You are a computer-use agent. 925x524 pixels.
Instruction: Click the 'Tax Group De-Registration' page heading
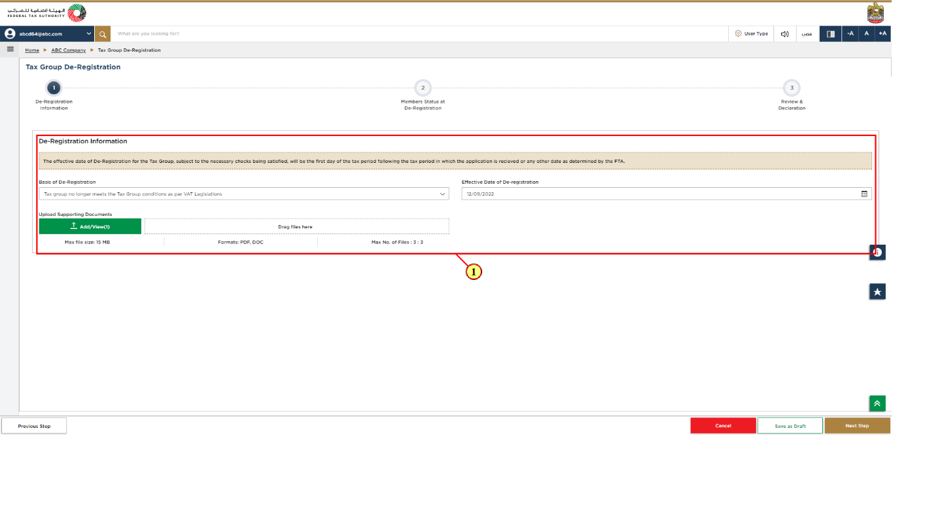point(73,67)
